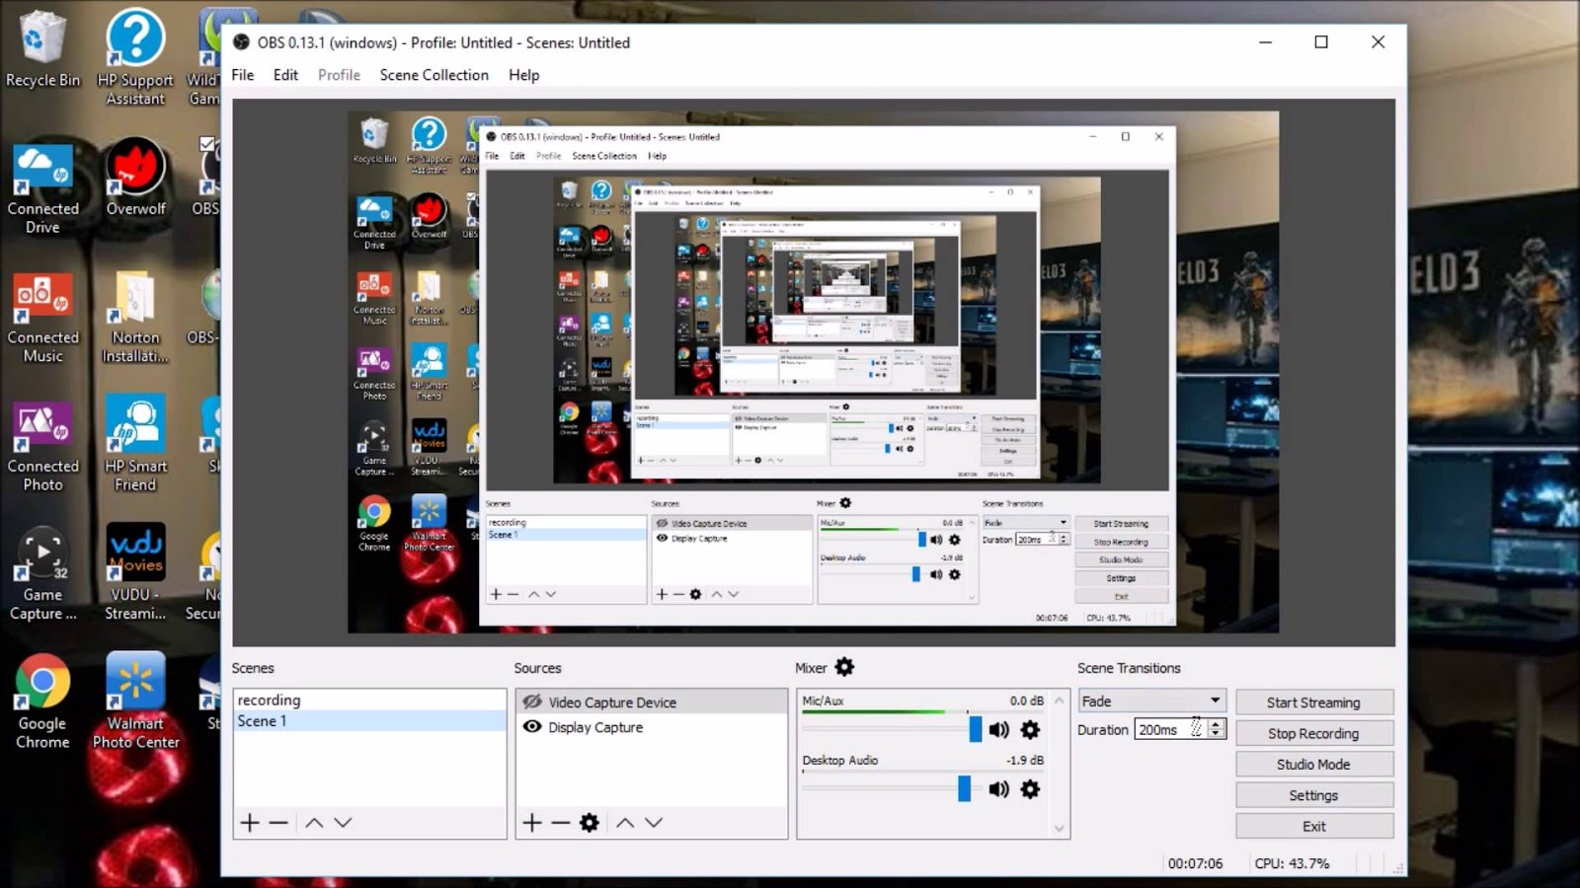
Task: Increase the transition Duration stepper
Action: pos(1217,724)
